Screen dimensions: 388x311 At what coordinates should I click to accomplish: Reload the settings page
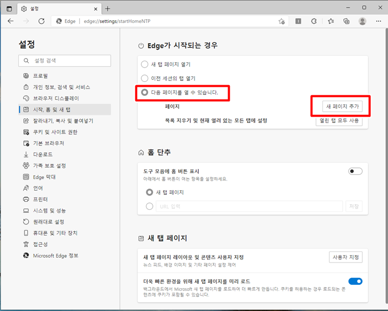point(42,21)
